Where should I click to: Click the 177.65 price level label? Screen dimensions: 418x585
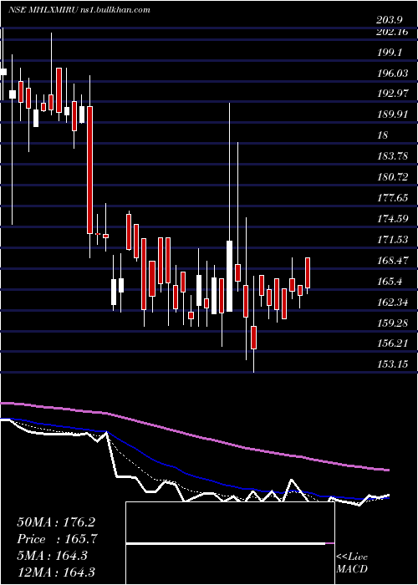point(391,198)
